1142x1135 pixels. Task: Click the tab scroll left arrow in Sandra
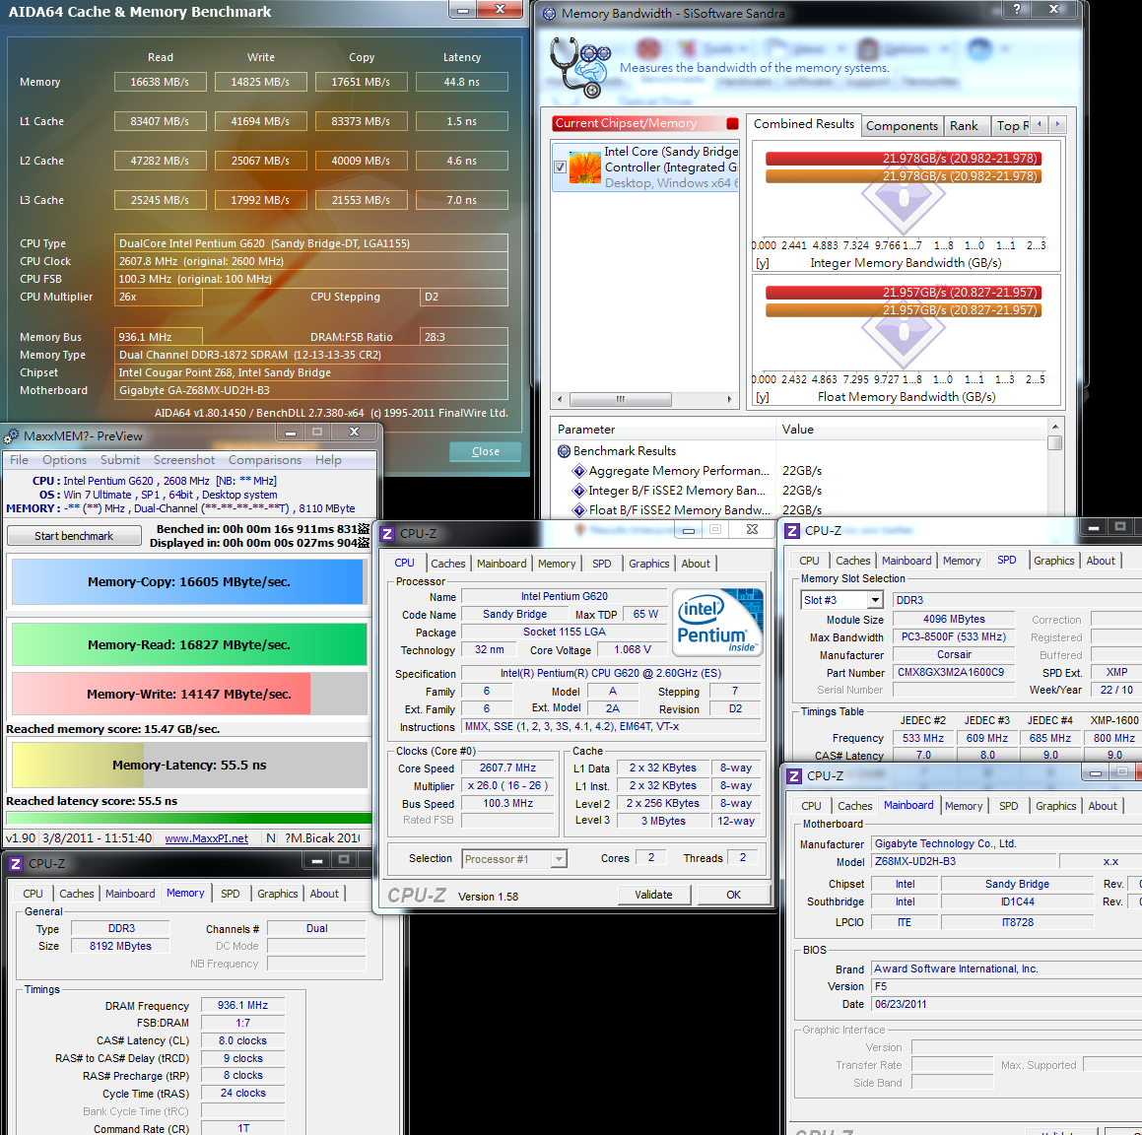[x=1040, y=124]
